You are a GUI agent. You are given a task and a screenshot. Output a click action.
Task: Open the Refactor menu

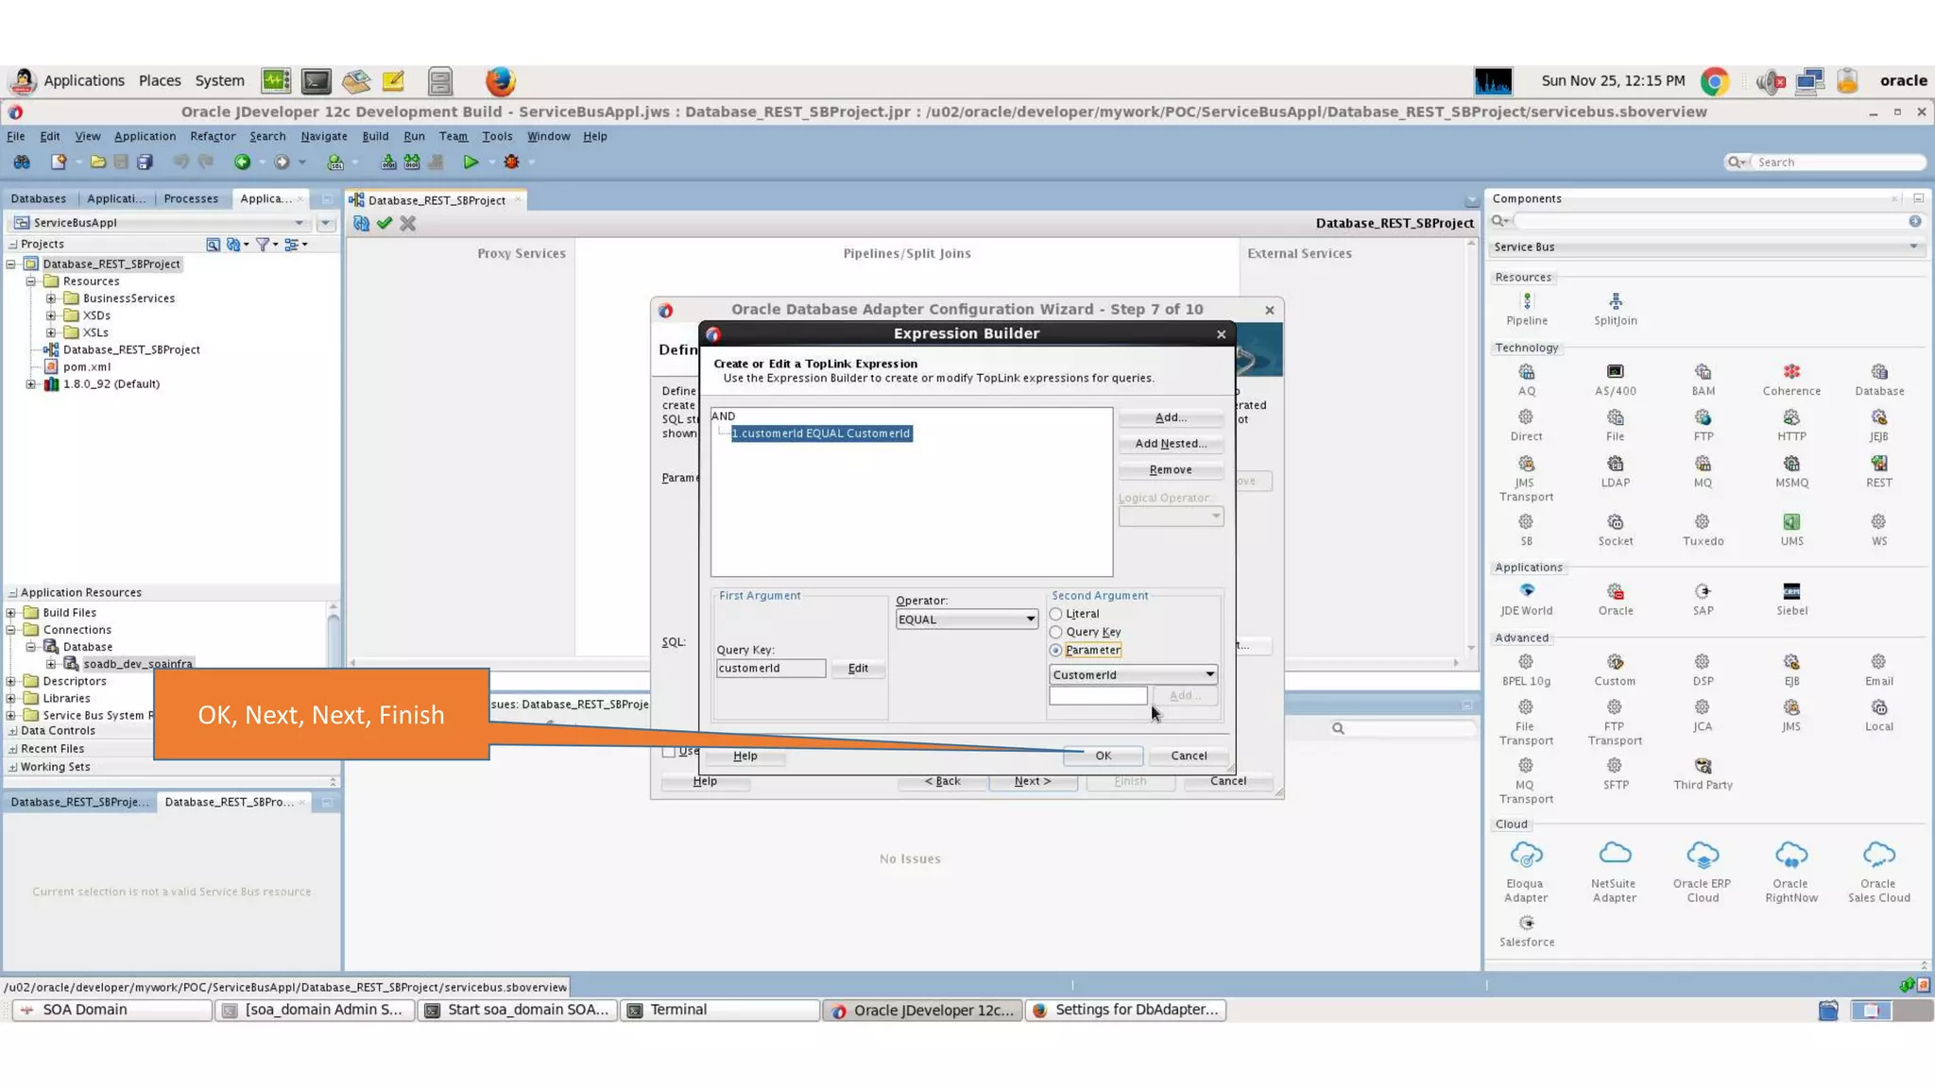coord(213,136)
